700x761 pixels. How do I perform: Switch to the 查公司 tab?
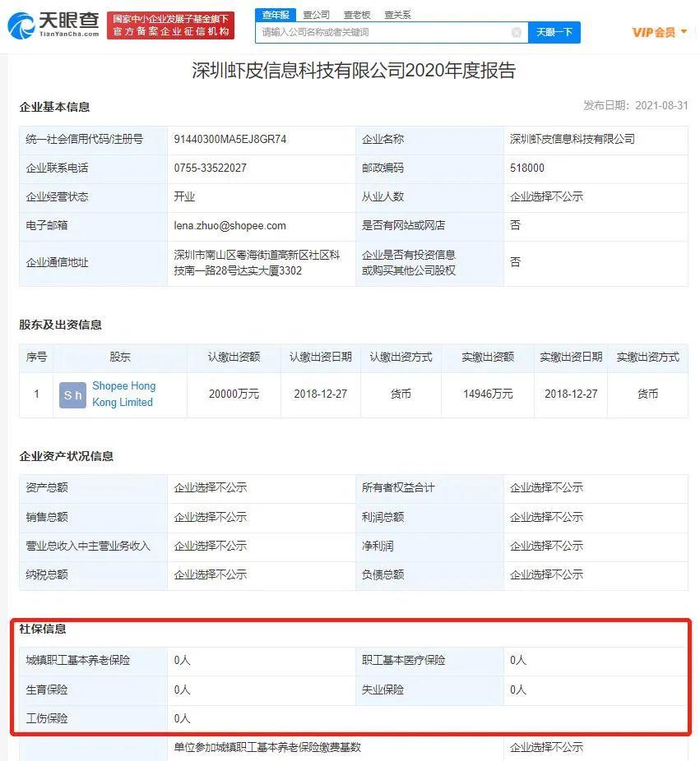(316, 14)
